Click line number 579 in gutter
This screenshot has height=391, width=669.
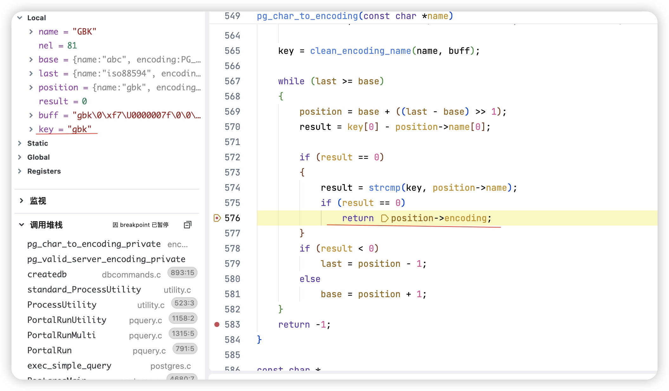[232, 264]
